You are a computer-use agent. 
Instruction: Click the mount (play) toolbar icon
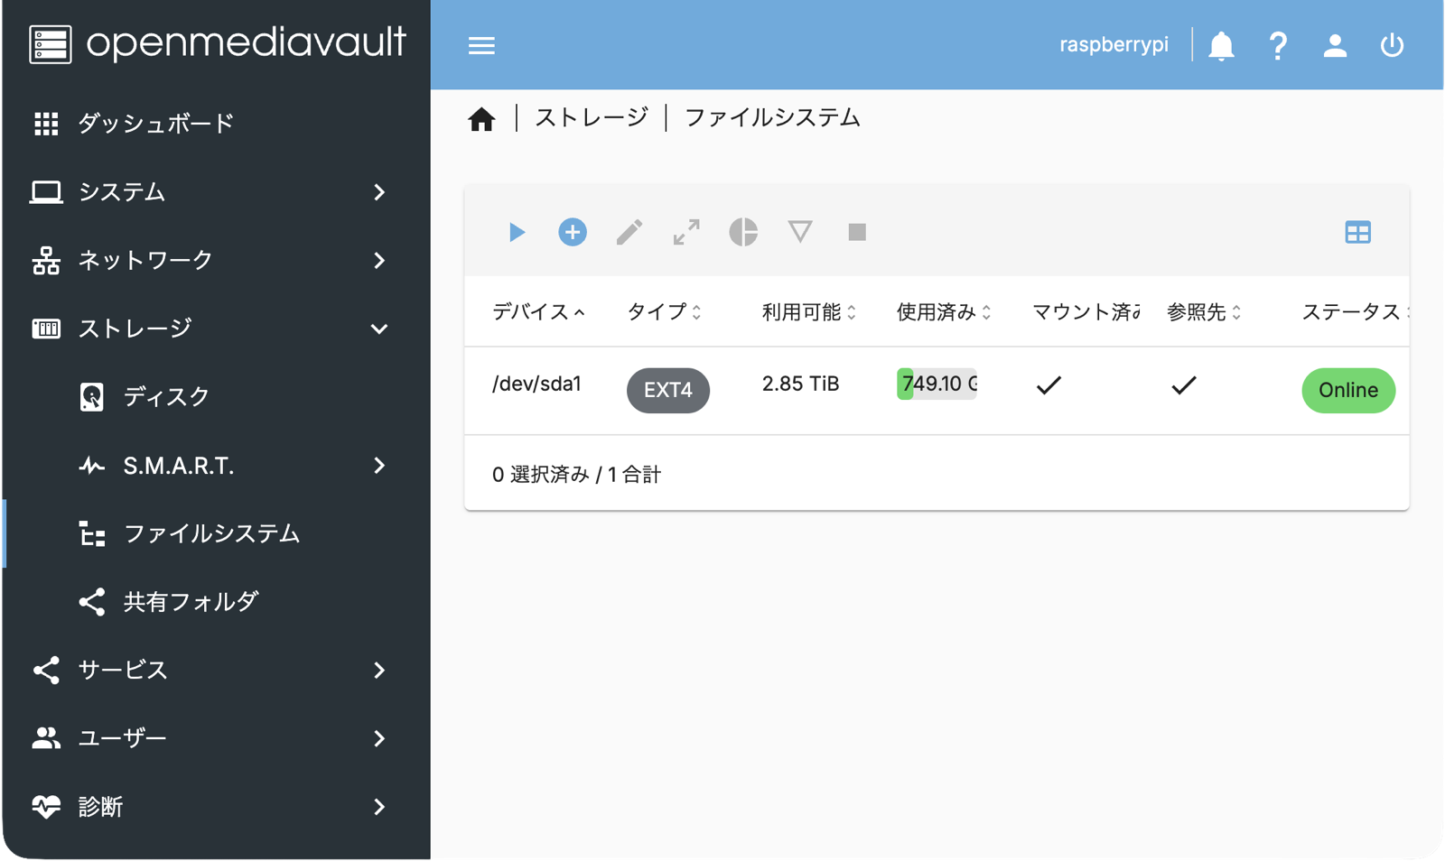pyautogui.click(x=517, y=233)
